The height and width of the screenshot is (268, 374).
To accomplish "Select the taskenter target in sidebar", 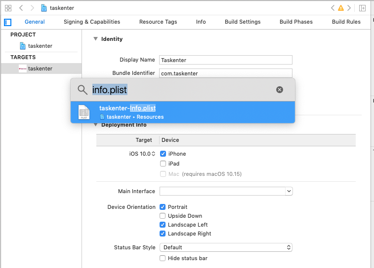I will click(41, 68).
